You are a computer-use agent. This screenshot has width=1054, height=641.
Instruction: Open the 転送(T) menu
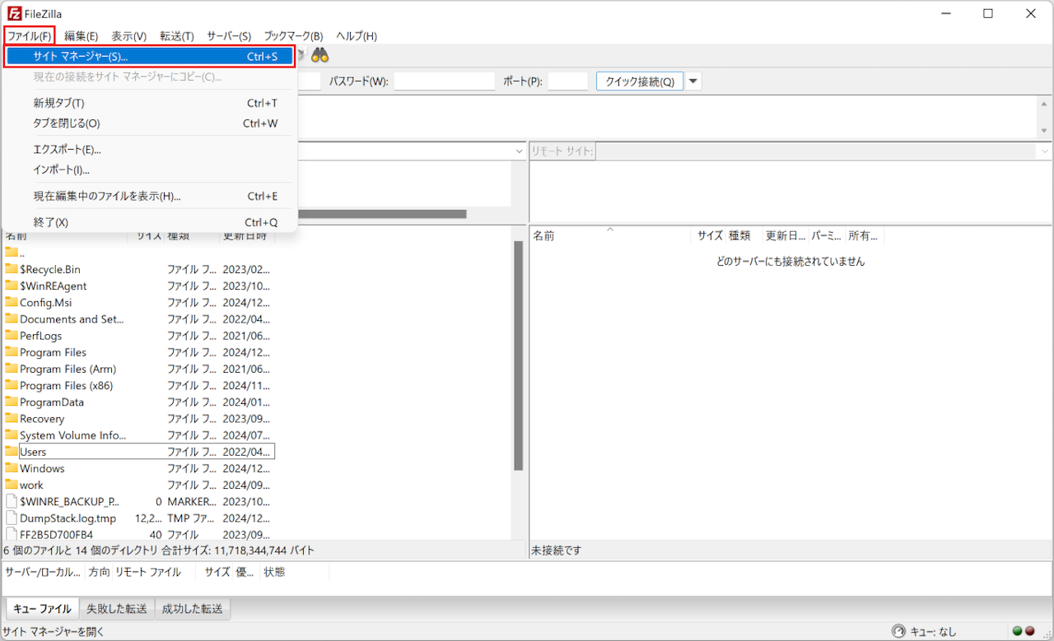(x=177, y=36)
